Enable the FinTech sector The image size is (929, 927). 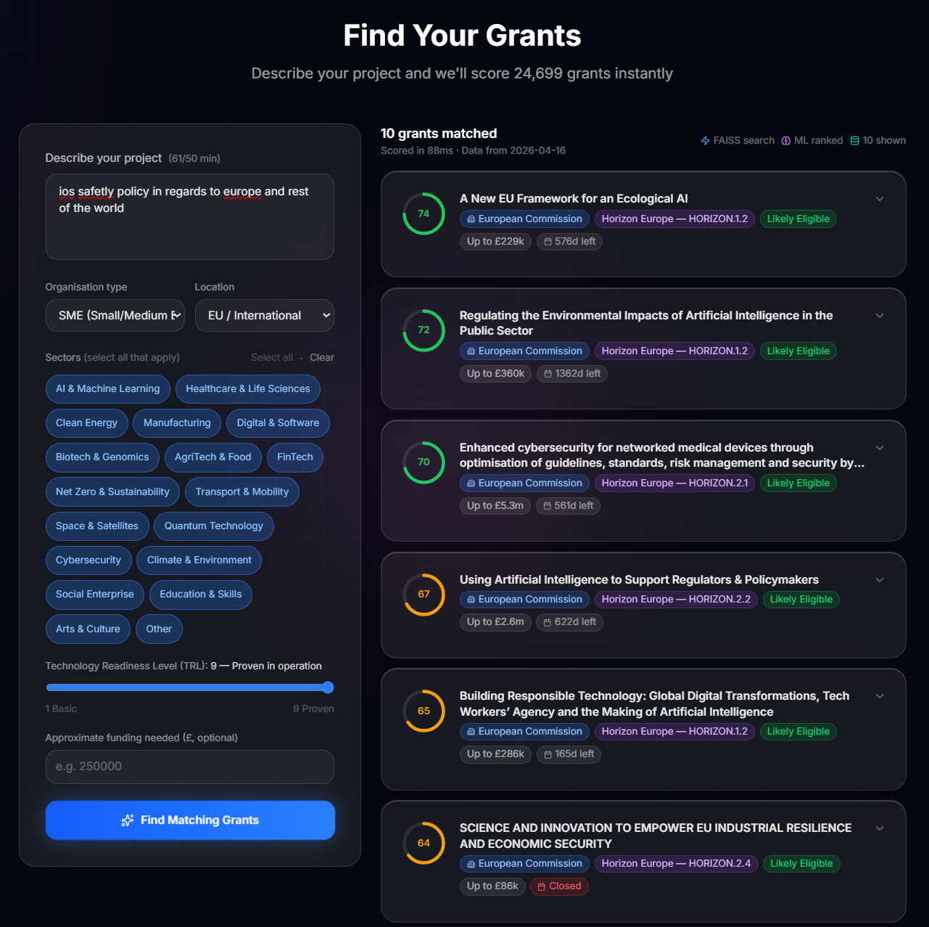pyautogui.click(x=294, y=457)
